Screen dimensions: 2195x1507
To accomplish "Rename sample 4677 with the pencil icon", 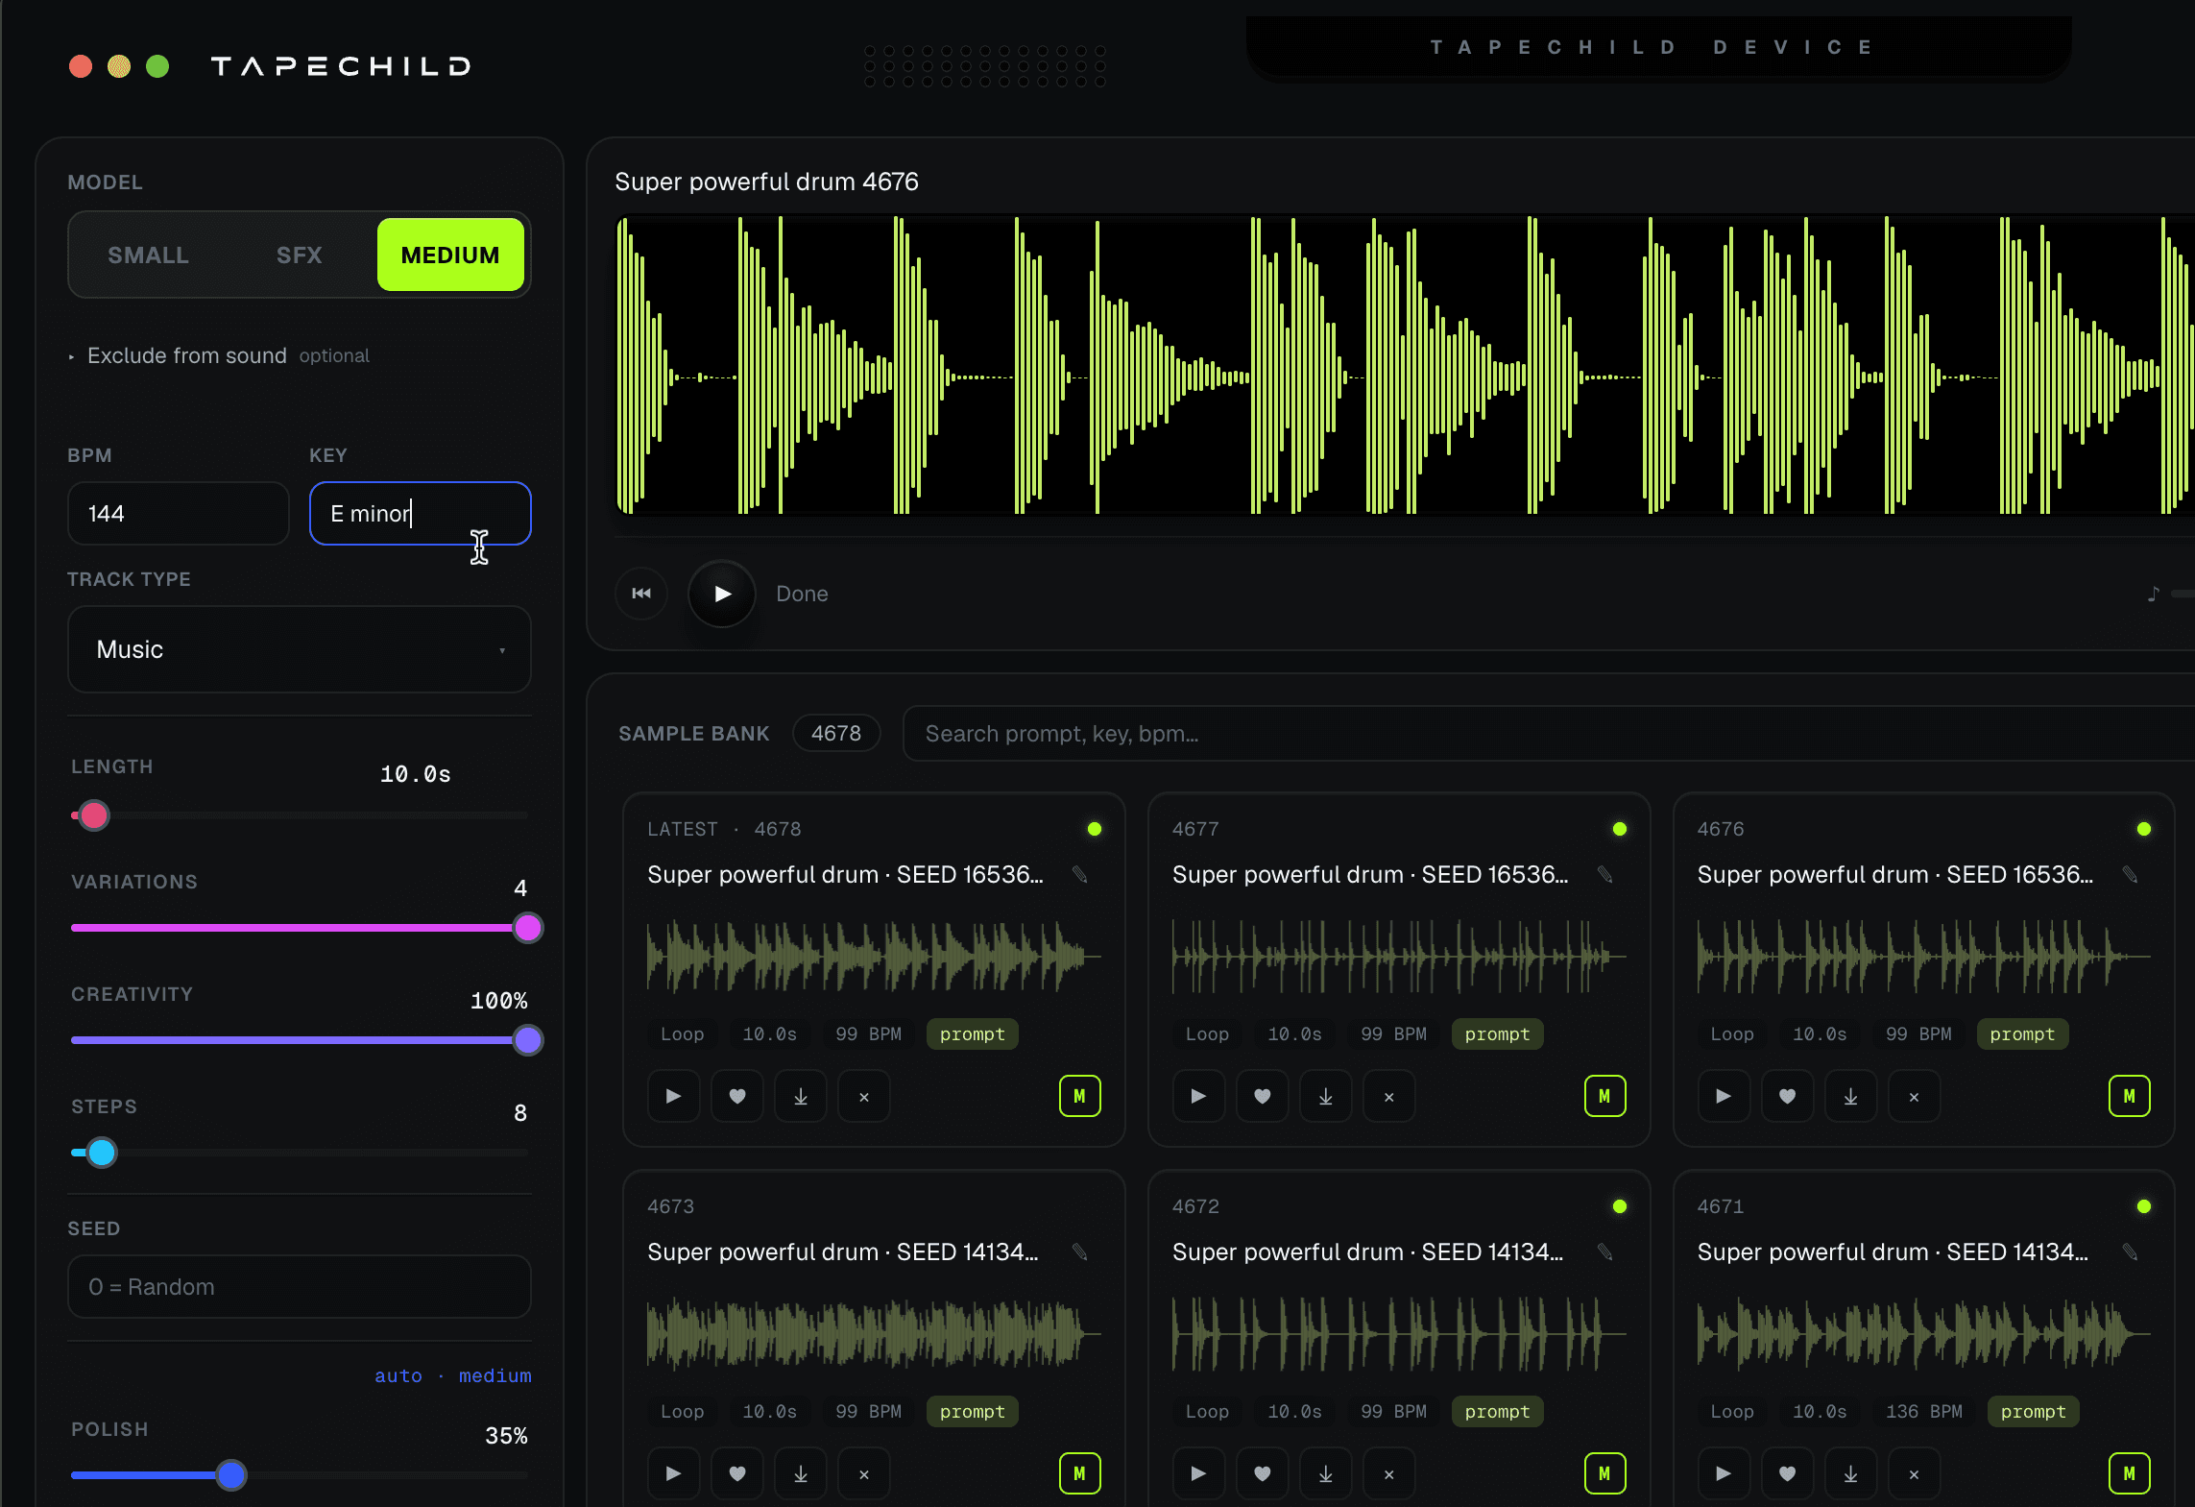I will (x=1605, y=874).
